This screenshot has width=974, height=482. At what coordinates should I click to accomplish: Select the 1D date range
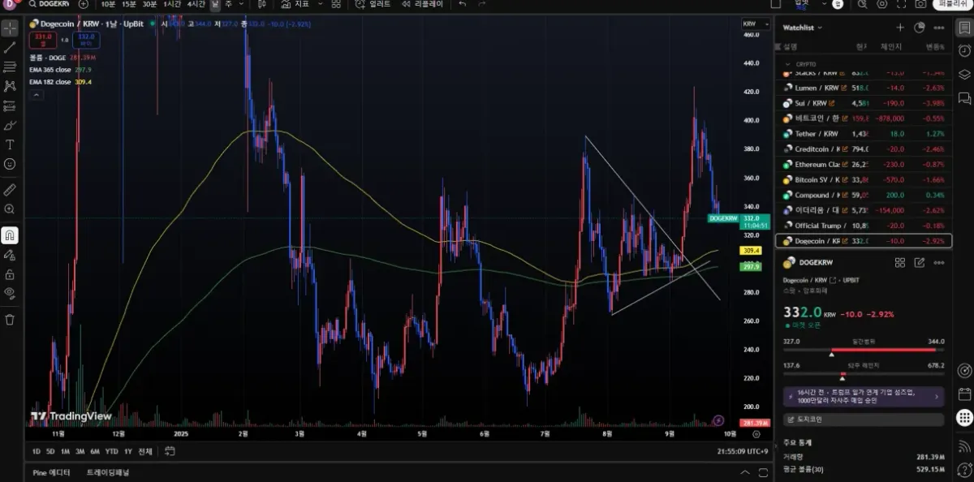click(x=37, y=451)
